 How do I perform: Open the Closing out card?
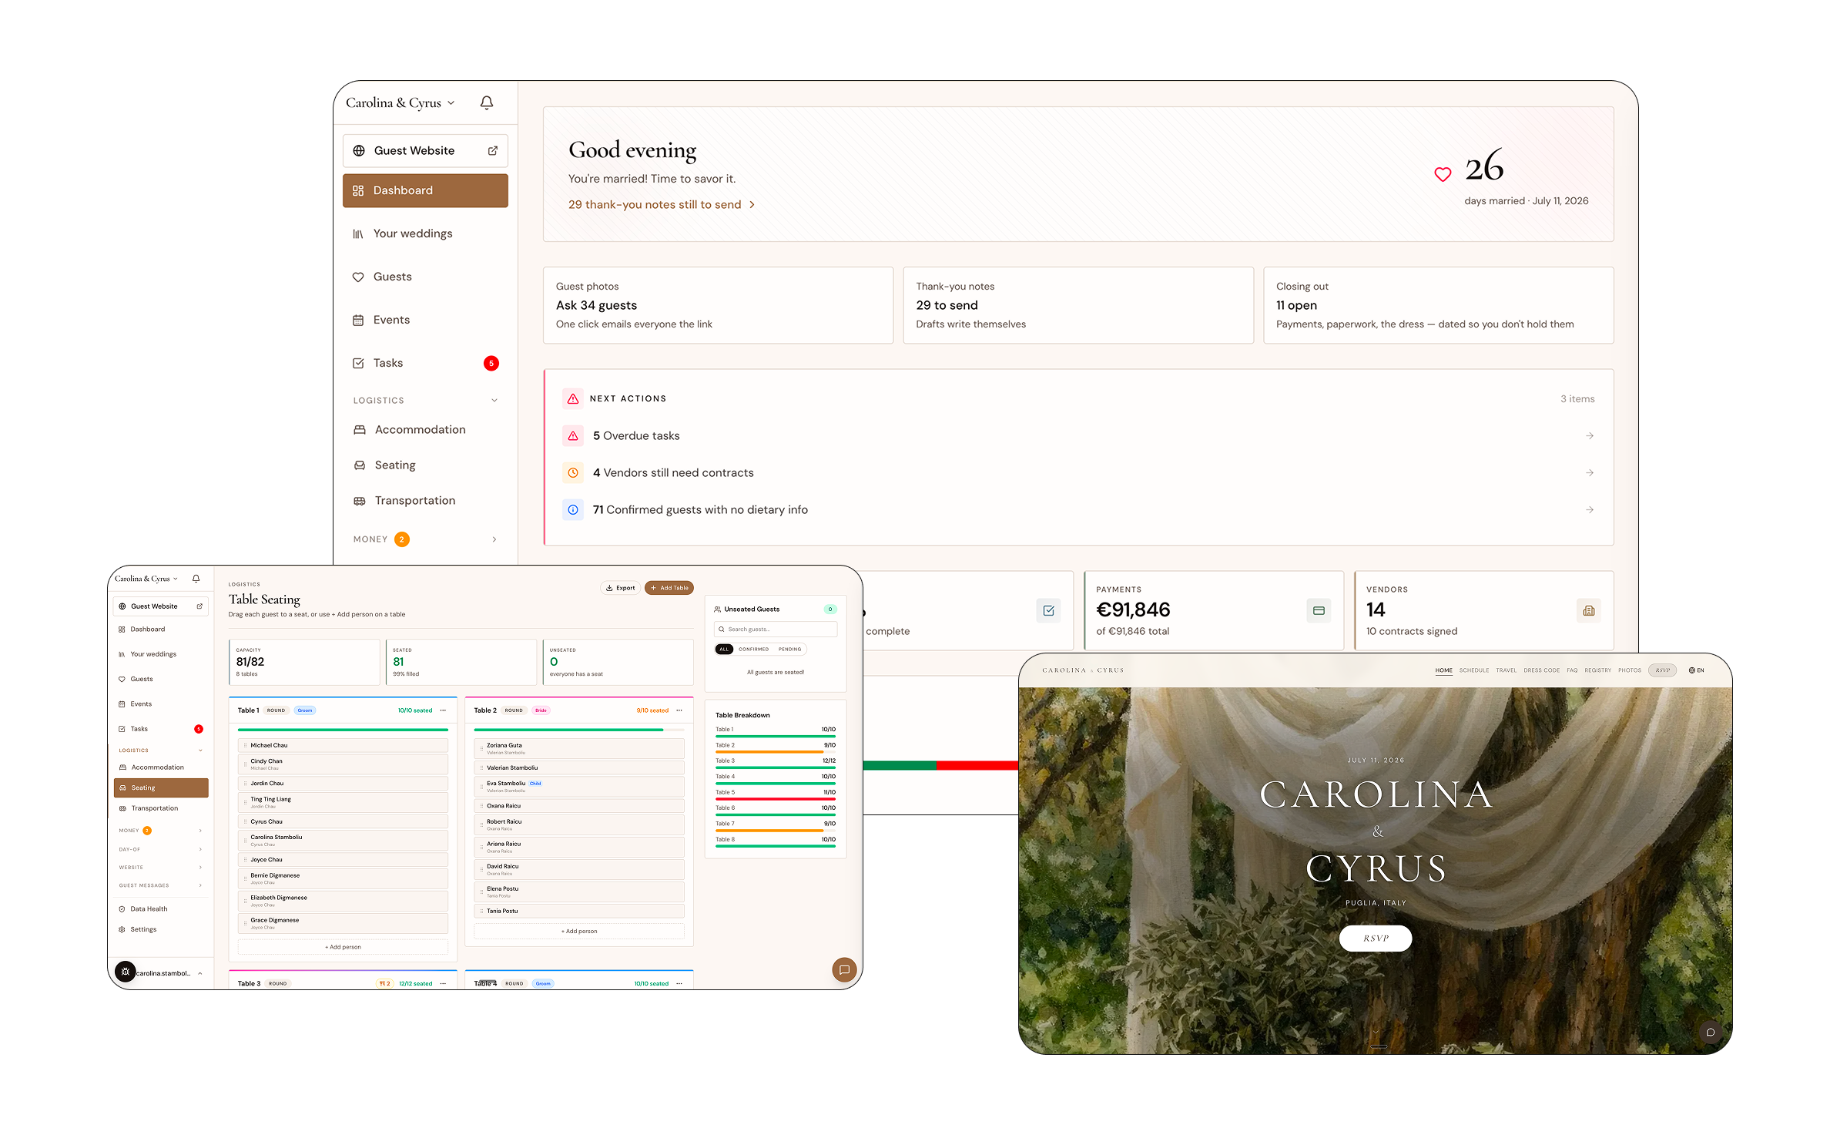tap(1438, 305)
